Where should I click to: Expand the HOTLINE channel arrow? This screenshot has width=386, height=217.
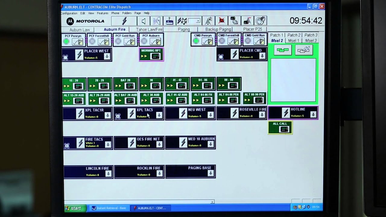[x=313, y=114]
